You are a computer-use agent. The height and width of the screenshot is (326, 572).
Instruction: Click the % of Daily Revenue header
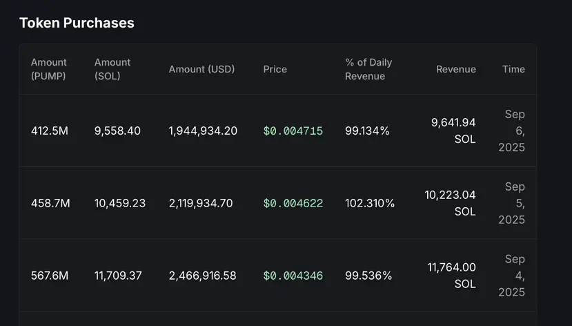coord(368,69)
